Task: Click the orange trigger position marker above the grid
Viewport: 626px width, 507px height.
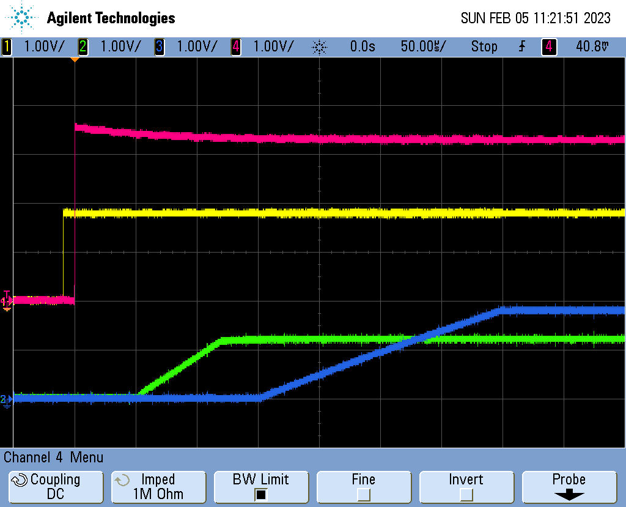Action: coord(76,59)
